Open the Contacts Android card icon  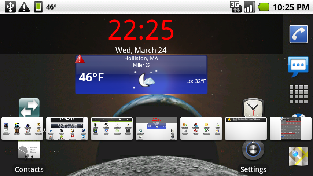click(29, 150)
